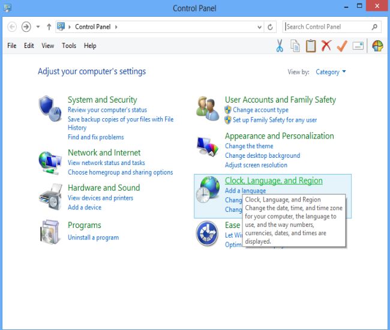This screenshot has width=390, height=330.
Task: Click the orange checkmark Properties toolbar icon
Action: (x=342, y=46)
